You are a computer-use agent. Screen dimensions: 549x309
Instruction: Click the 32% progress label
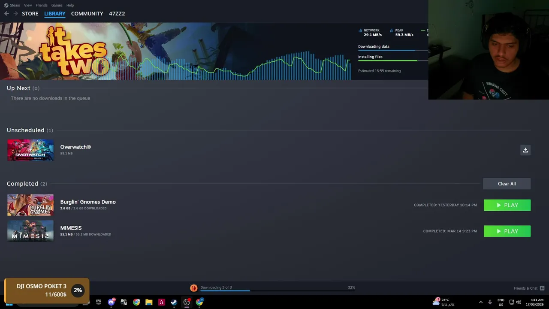[351, 288]
